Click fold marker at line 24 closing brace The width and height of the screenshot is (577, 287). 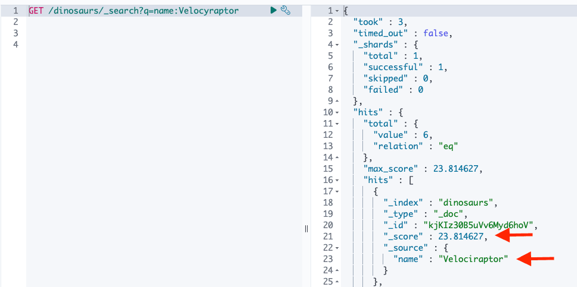coord(338,270)
